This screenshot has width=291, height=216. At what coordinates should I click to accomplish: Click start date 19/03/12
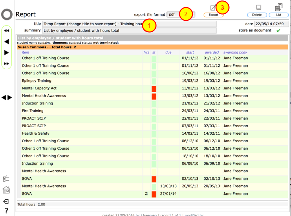[x=190, y=81]
